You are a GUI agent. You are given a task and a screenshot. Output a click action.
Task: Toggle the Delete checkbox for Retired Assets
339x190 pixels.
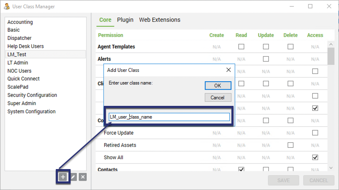point(291,145)
